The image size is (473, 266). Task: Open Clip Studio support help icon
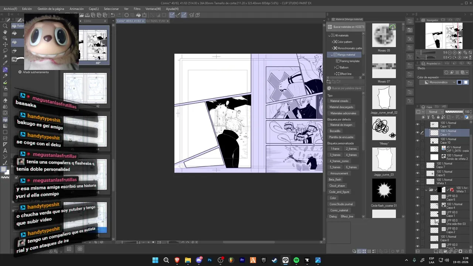(198, 15)
